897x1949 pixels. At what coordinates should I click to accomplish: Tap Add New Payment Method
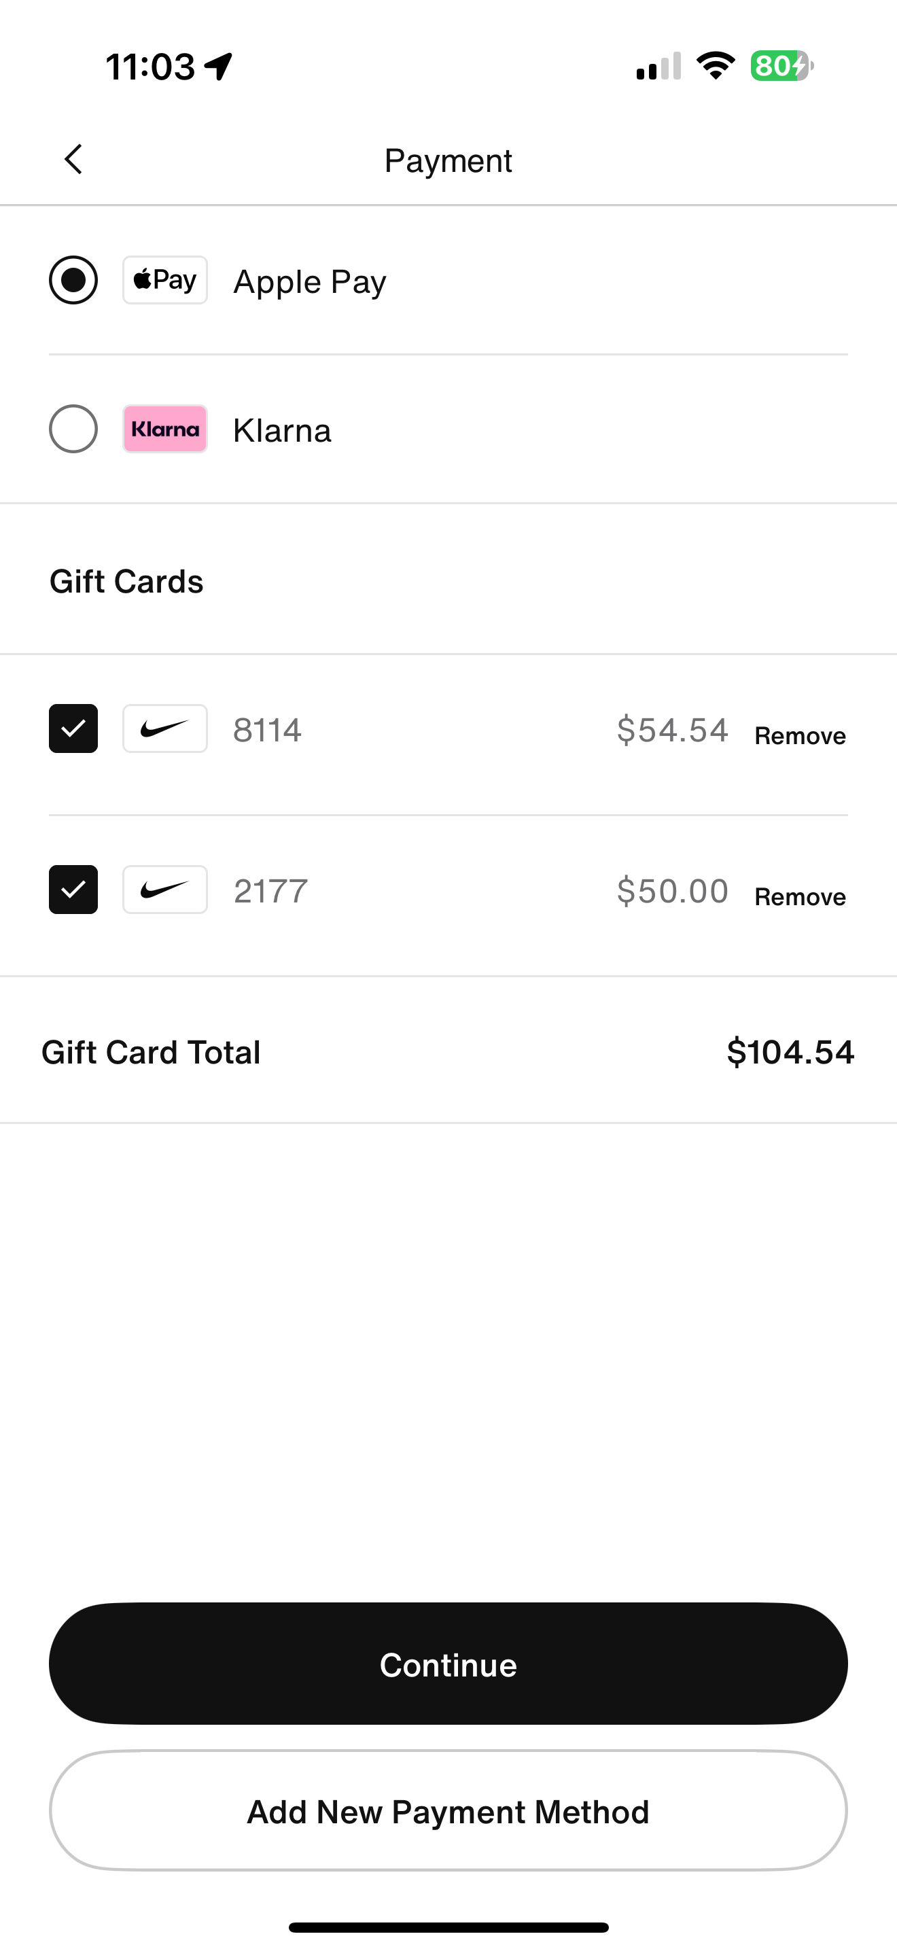pos(448,1811)
